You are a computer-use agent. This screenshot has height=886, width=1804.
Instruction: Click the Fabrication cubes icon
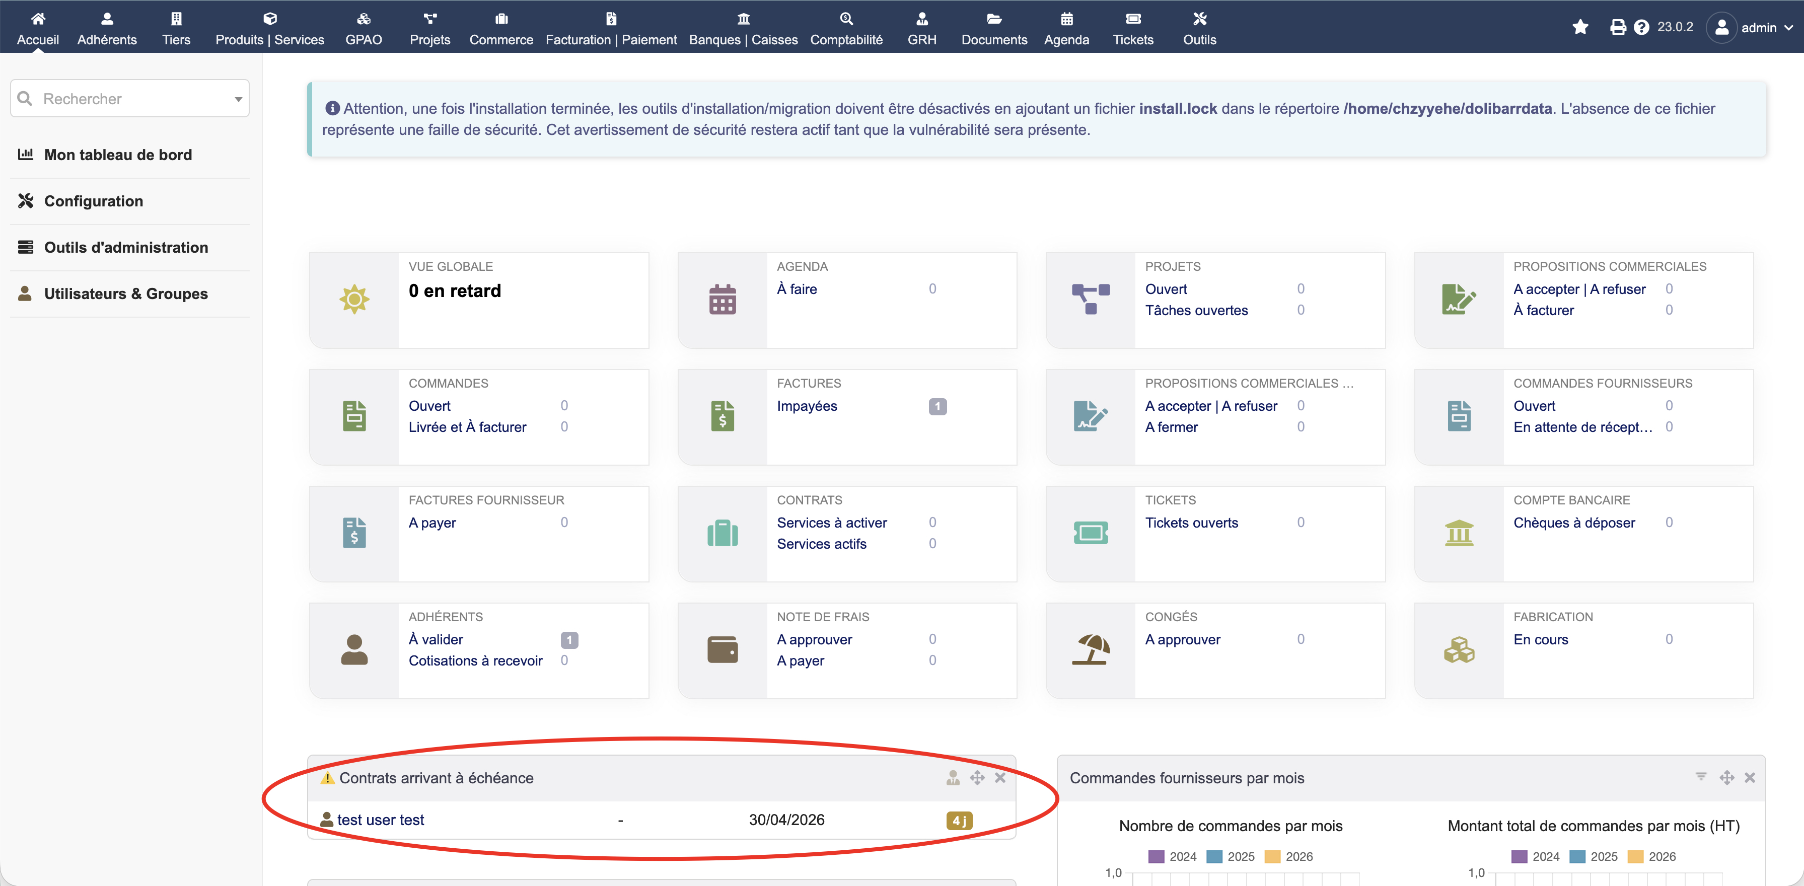pyautogui.click(x=1460, y=649)
